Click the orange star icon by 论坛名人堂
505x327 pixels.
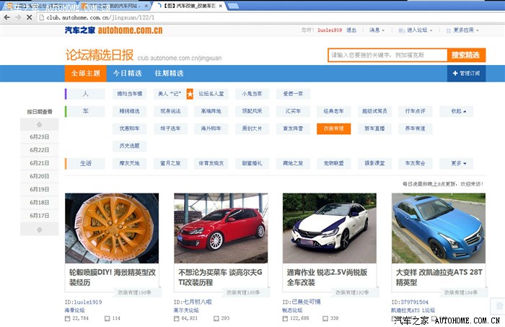[x=190, y=94]
